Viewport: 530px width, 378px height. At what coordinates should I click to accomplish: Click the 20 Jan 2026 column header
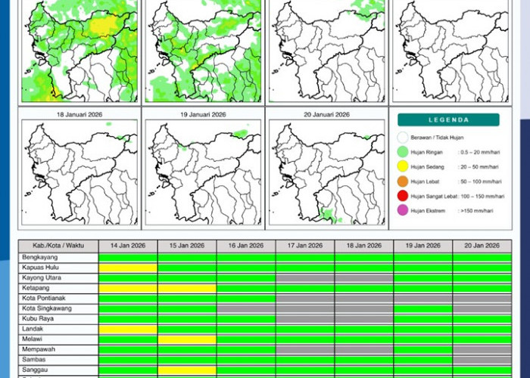pyautogui.click(x=482, y=246)
